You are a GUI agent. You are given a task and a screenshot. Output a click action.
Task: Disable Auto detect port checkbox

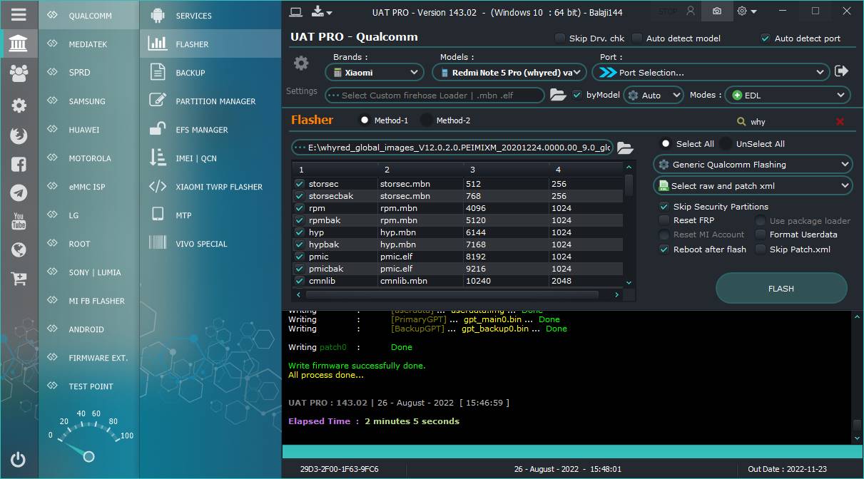pos(766,38)
